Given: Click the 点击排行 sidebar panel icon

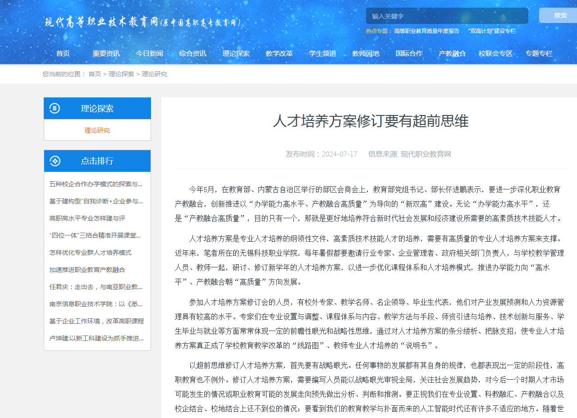Looking at the screenshot, I should 55,161.
